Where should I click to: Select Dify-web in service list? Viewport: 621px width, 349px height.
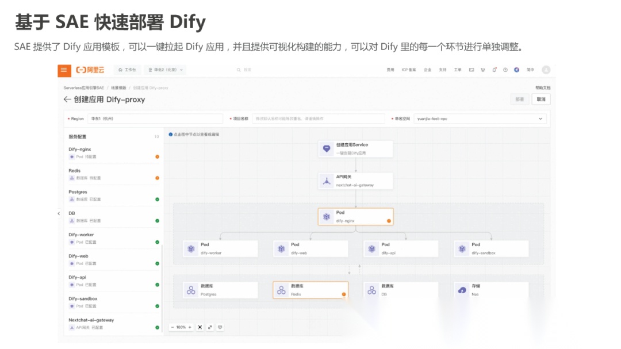(114, 260)
